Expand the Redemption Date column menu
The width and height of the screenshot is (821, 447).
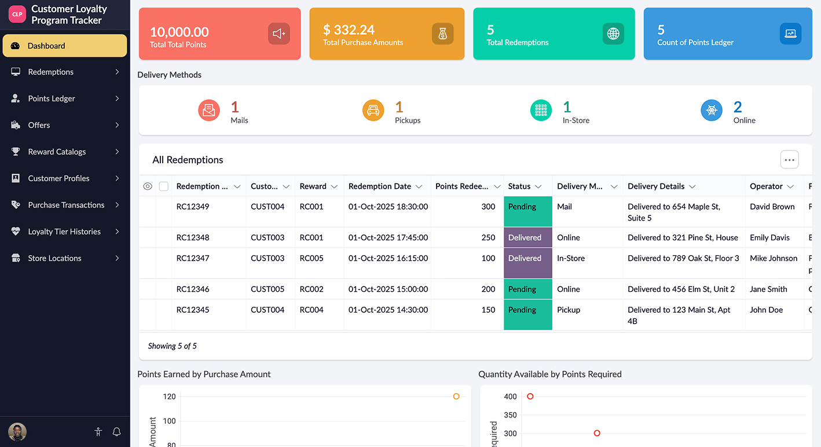point(419,186)
